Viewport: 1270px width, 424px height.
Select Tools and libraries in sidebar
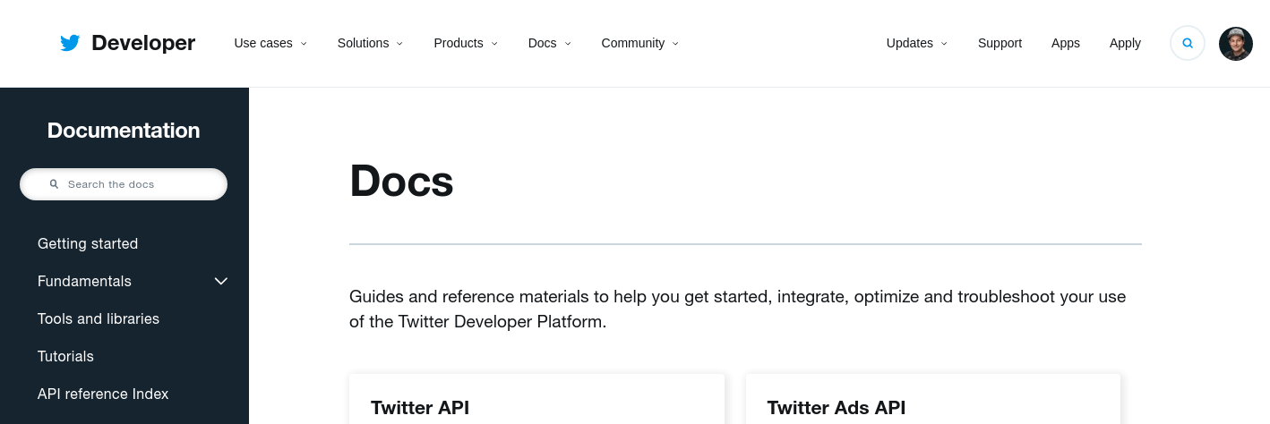click(99, 318)
